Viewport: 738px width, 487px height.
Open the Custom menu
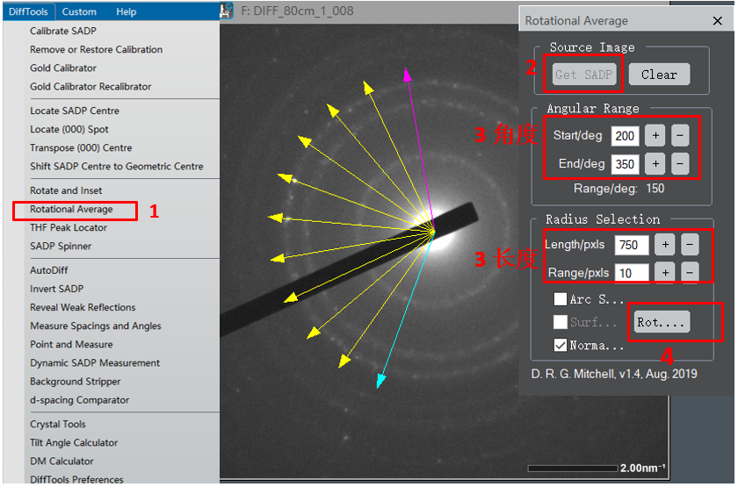tap(79, 11)
